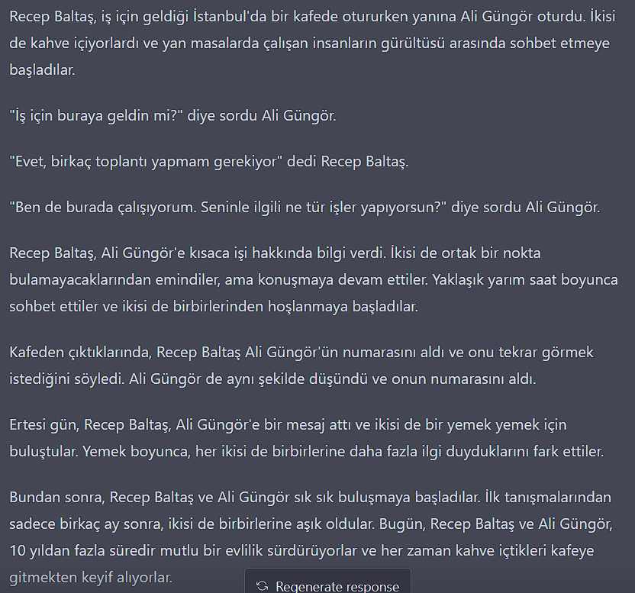Click the paragraph line 'Recep Baltaş, Ali Güngör'e kısaca'
This screenshot has width=635, height=593.
click(x=275, y=253)
